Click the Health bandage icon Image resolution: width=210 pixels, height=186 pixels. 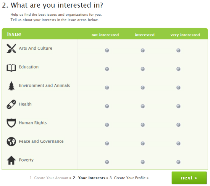click(11, 104)
